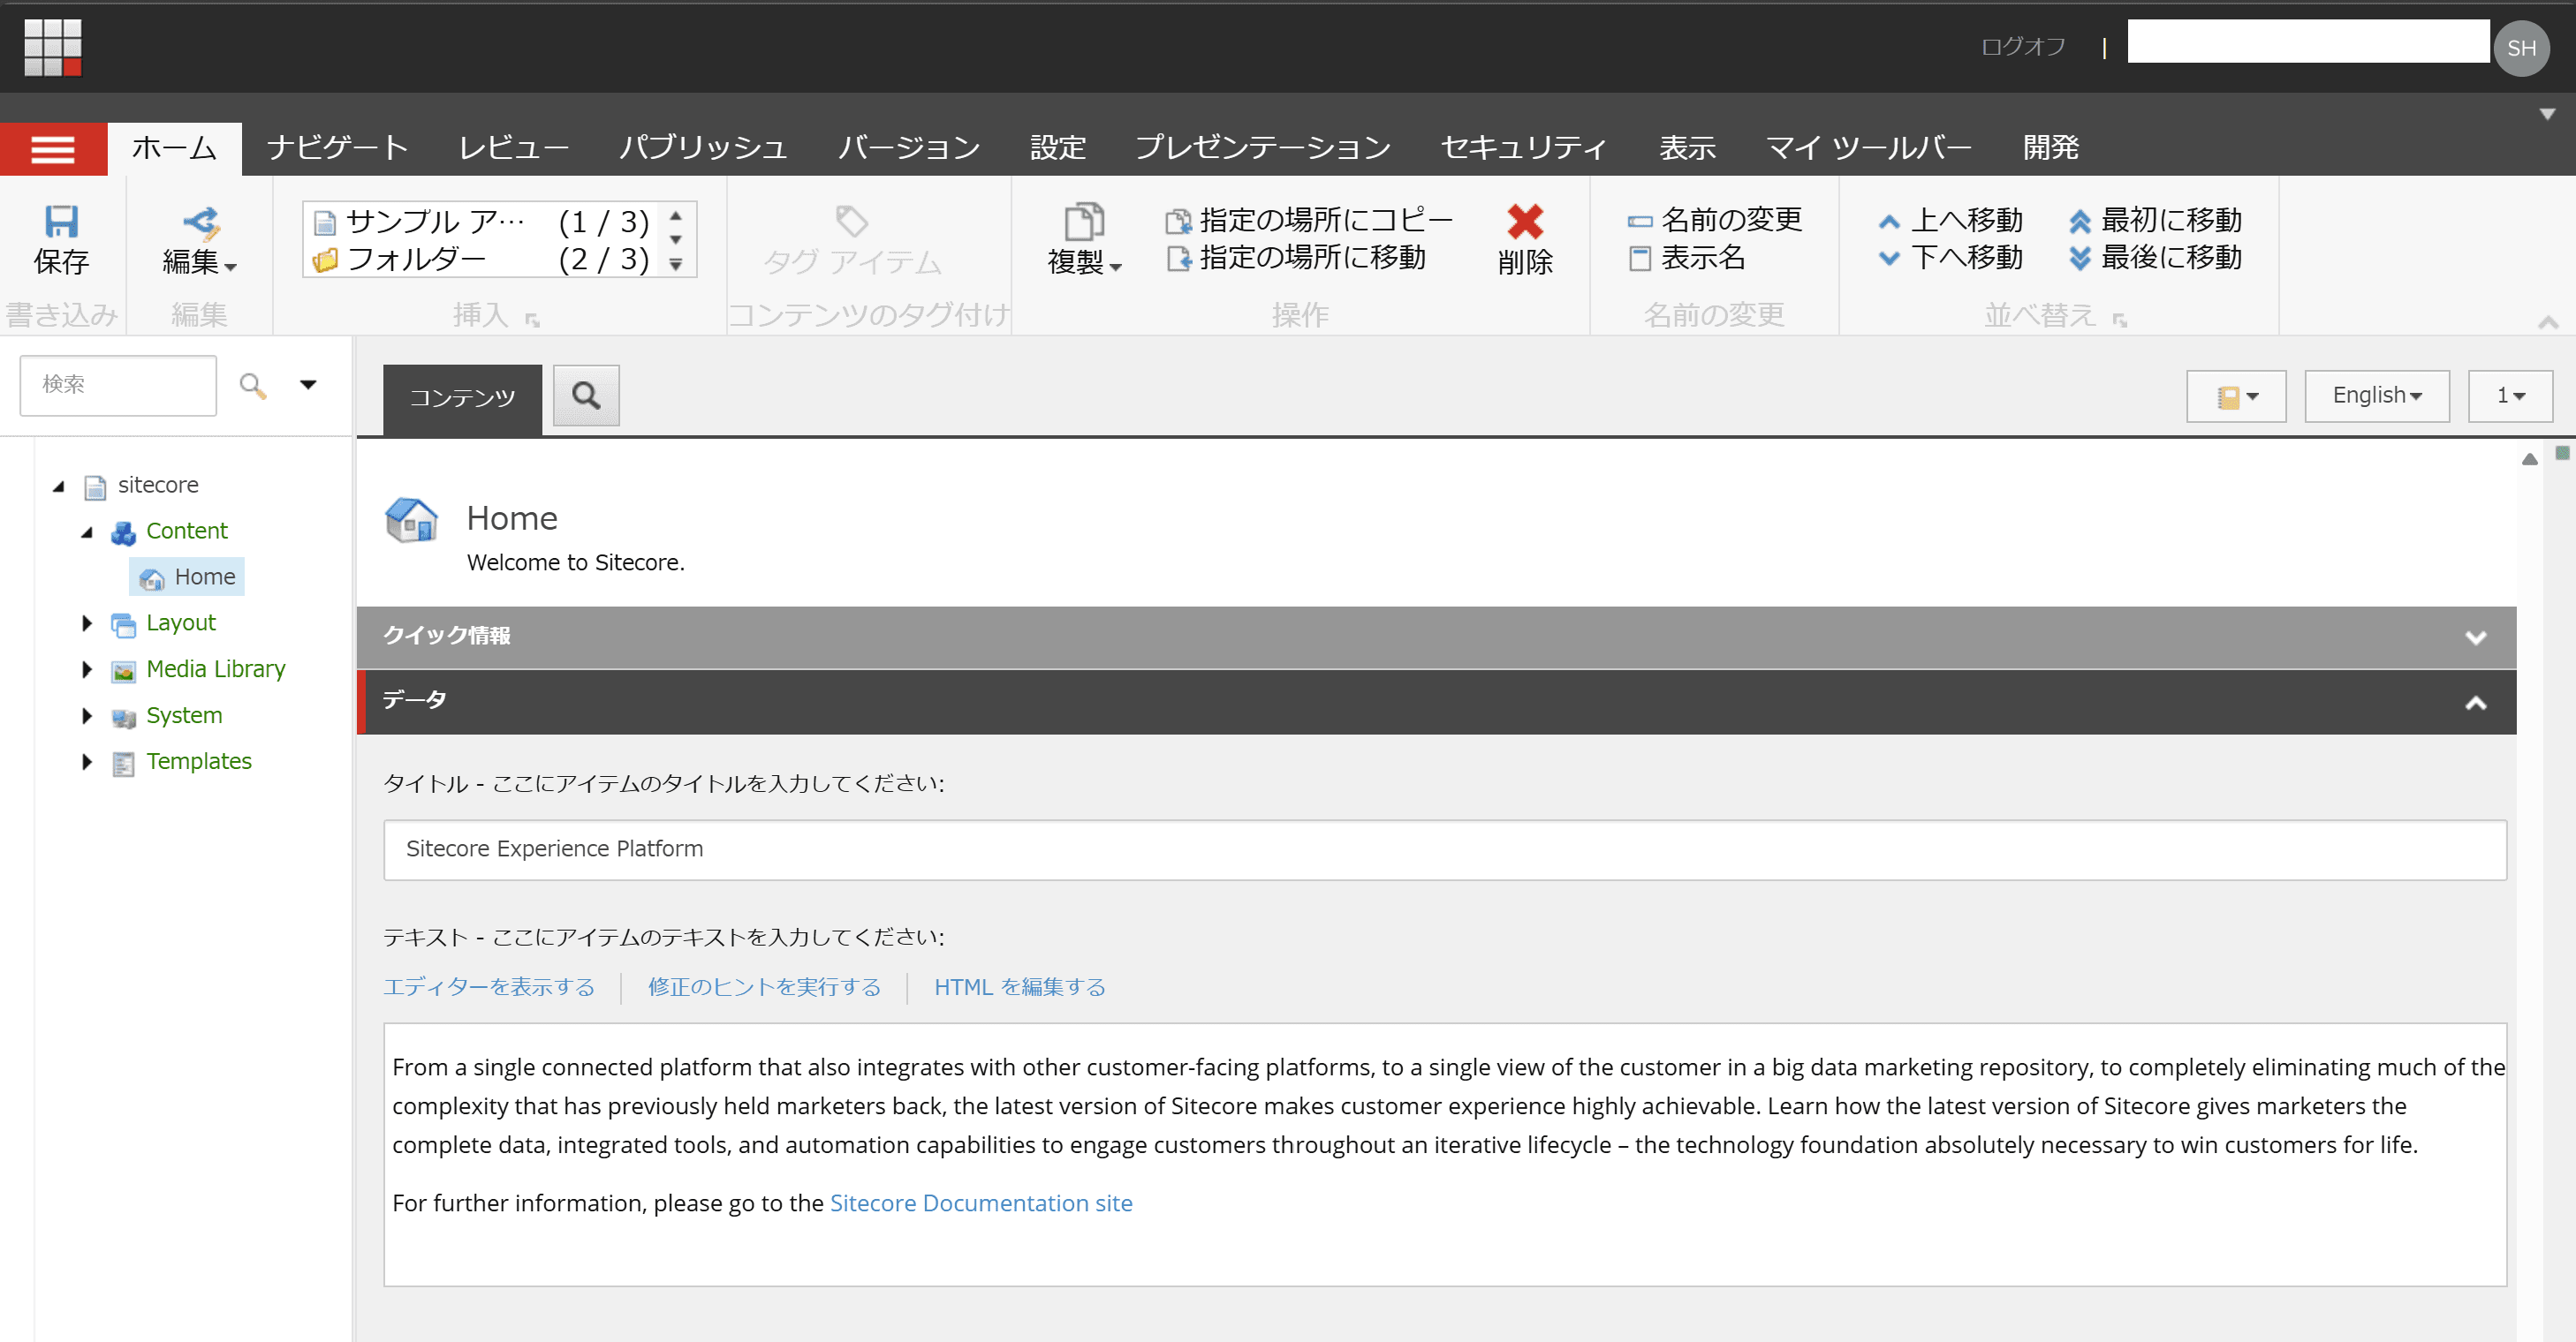Click the tree search magnifier icon

(253, 385)
